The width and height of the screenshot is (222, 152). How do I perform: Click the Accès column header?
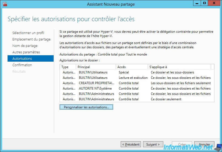(132, 67)
